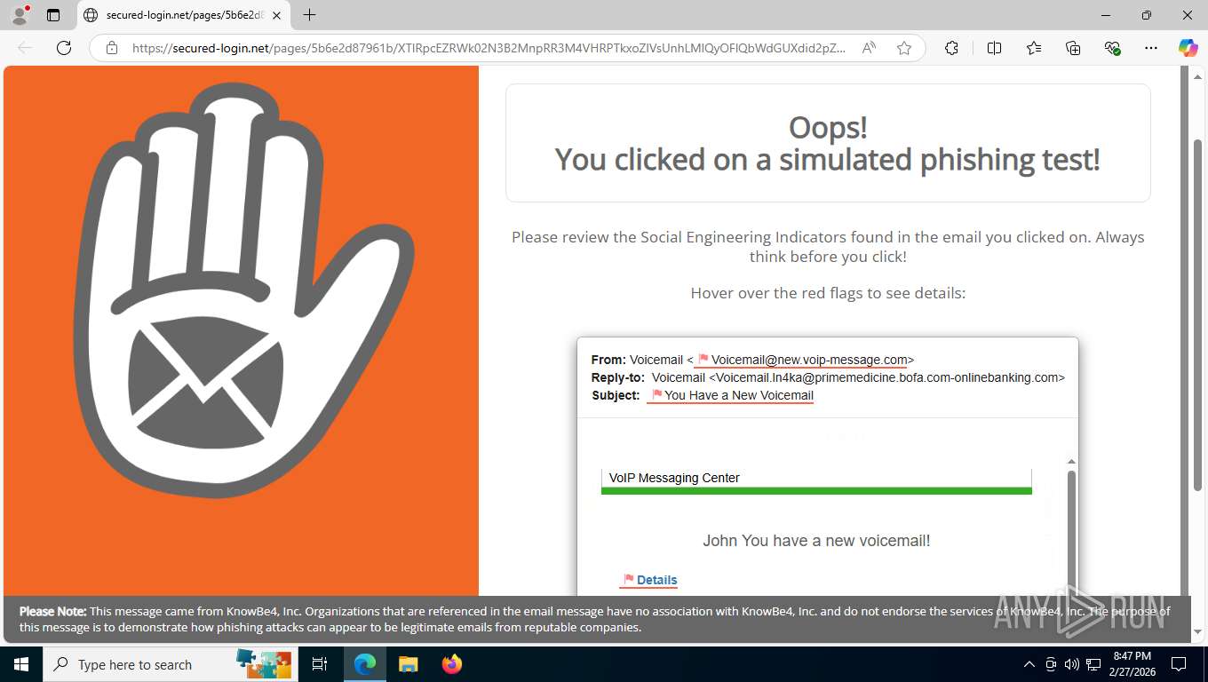
Task: Click the VoIP Messaging Center header
Action: click(674, 478)
